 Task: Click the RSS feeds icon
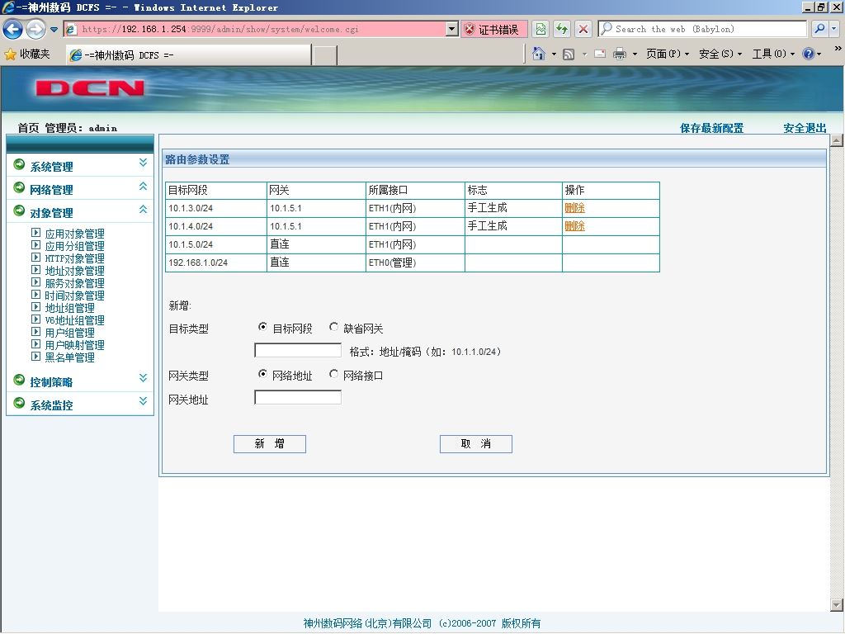[x=569, y=54]
